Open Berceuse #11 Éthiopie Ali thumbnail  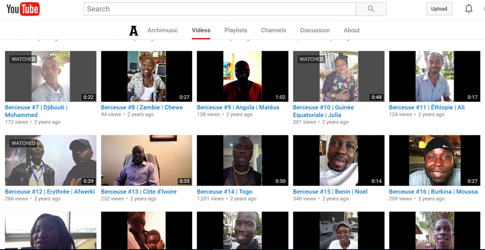[435, 76]
